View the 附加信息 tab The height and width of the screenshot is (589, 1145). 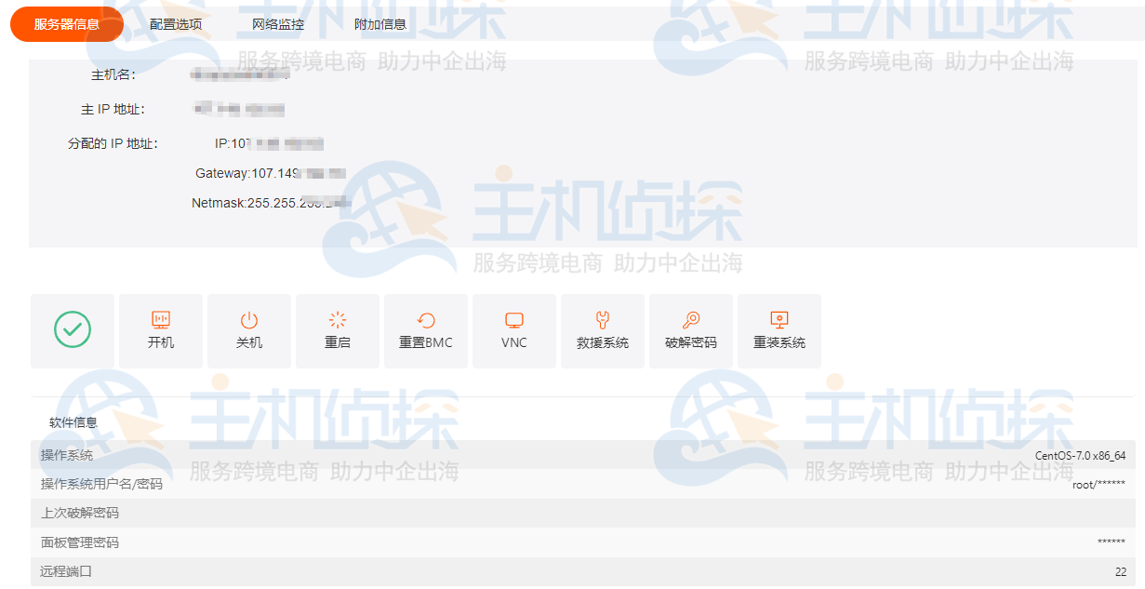pyautogui.click(x=379, y=23)
